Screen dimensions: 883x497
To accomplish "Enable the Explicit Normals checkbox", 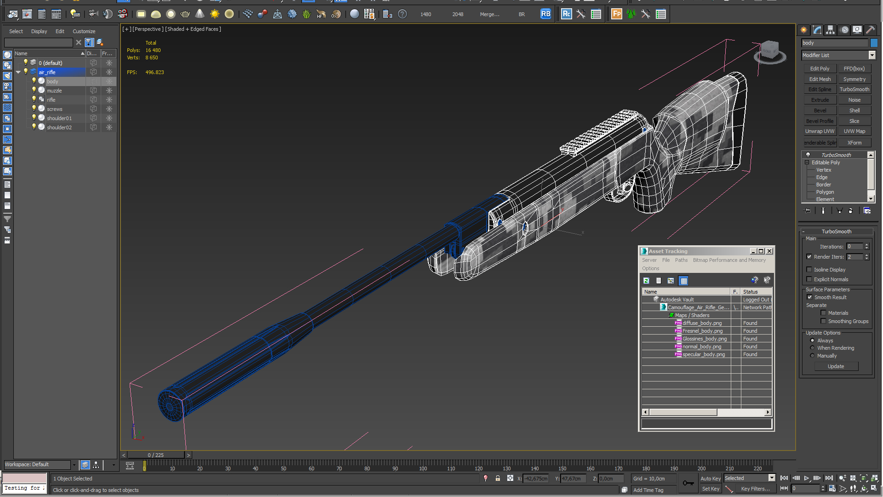I will point(809,279).
